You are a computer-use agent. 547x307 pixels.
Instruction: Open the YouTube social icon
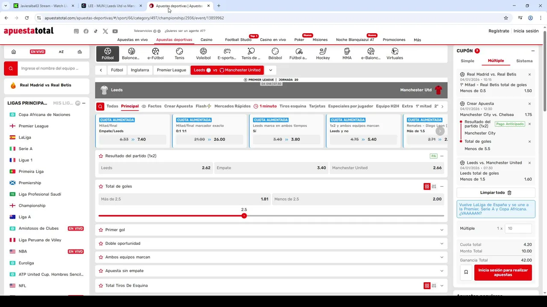point(115,31)
